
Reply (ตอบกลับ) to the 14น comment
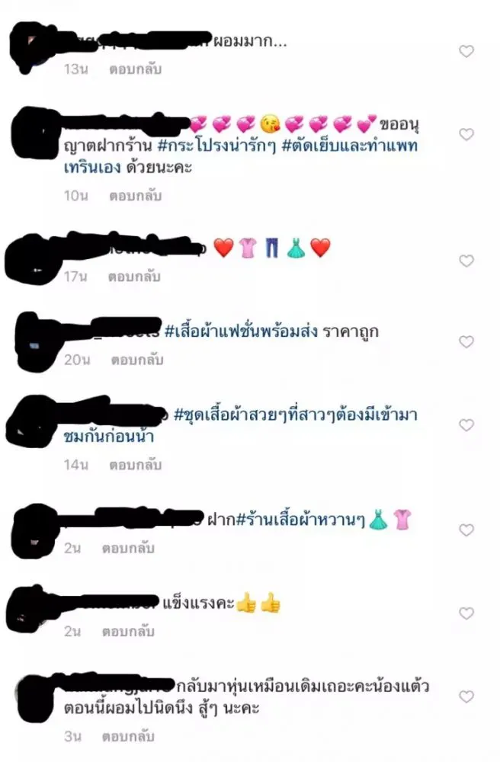pos(135,465)
